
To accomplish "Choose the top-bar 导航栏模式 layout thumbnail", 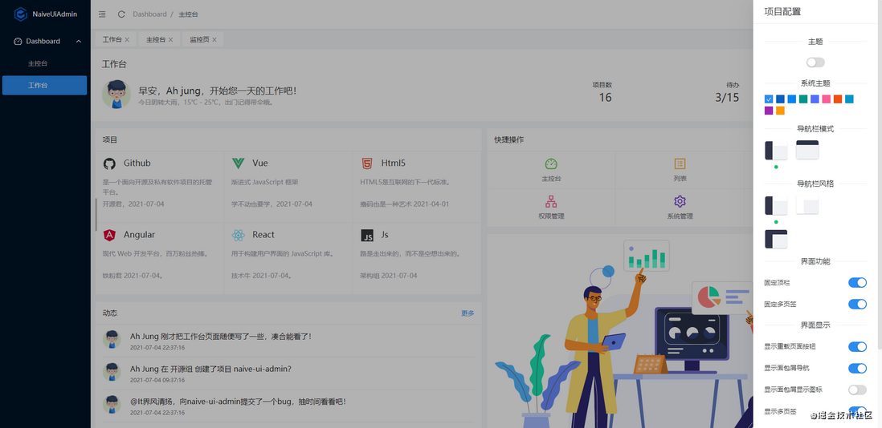I will 807,151.
